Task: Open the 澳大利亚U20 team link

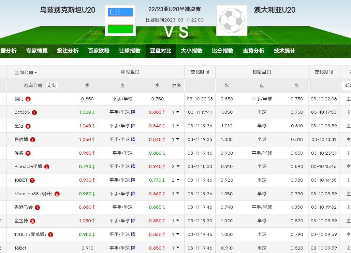Action: click(x=275, y=10)
